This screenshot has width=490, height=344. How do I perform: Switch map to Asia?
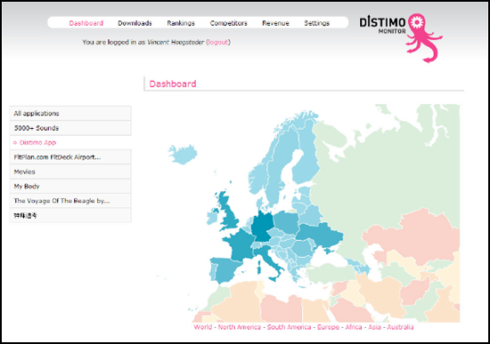pos(374,327)
